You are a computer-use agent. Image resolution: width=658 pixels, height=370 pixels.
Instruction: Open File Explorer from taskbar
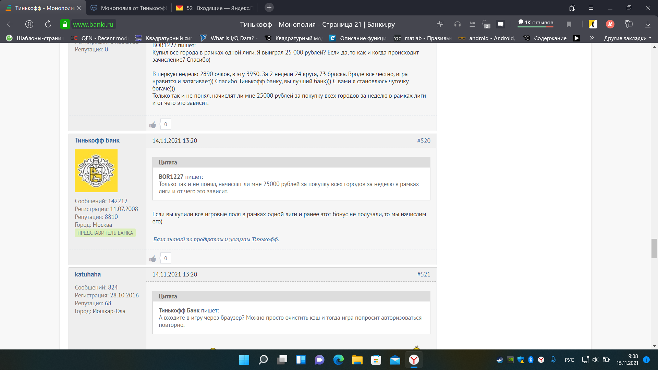click(357, 360)
